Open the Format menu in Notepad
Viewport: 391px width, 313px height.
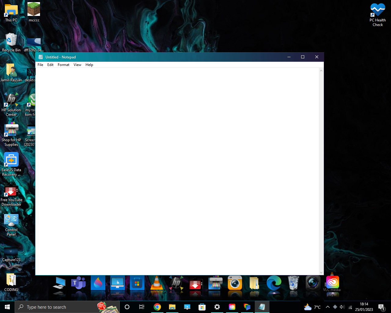[64, 65]
